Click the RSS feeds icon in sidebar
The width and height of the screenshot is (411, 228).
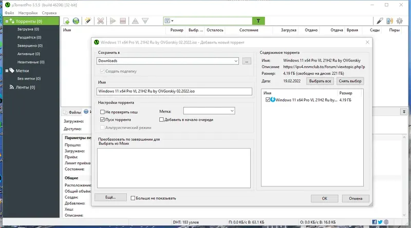11,87
